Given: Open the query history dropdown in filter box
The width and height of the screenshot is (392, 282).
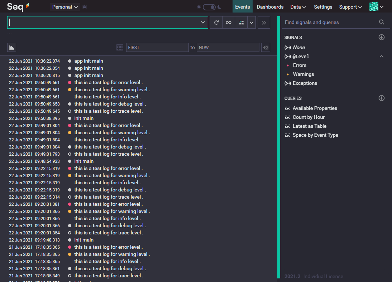Looking at the screenshot, I should (x=203, y=23).
